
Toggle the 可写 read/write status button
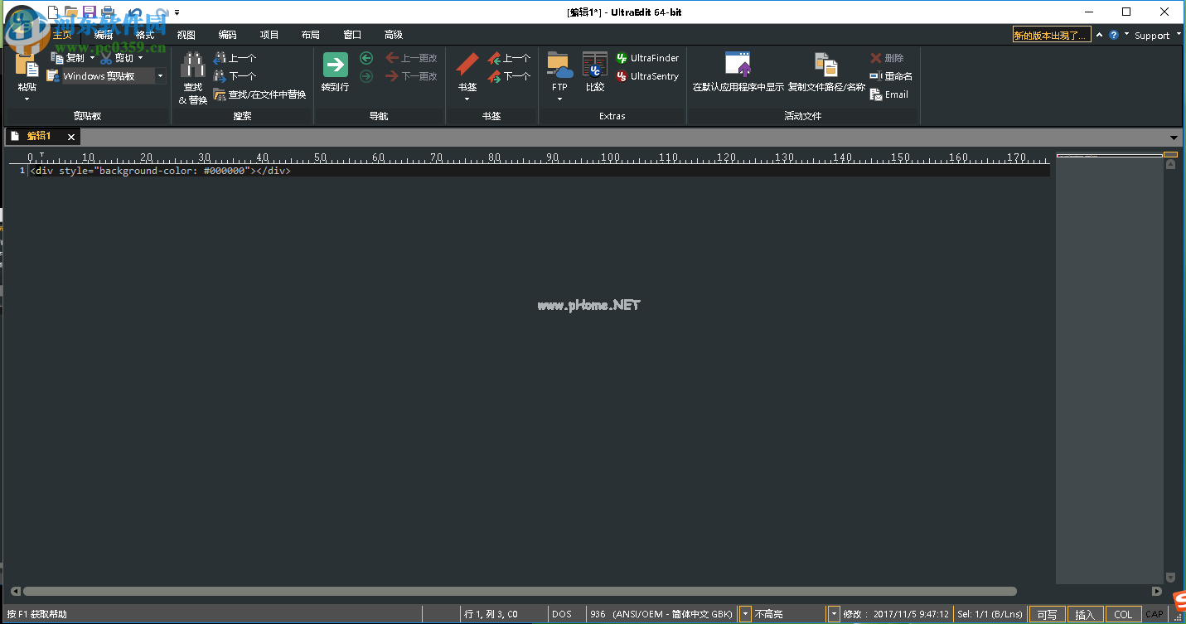click(x=1047, y=614)
